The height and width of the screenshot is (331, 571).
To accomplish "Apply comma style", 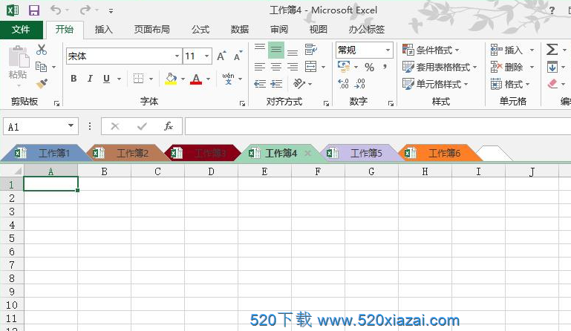I will click(x=385, y=67).
